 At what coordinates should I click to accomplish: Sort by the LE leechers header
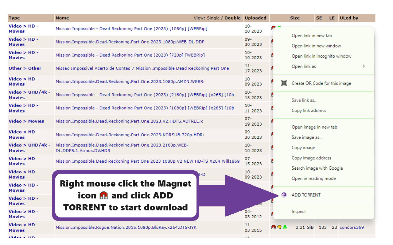coord(332,18)
